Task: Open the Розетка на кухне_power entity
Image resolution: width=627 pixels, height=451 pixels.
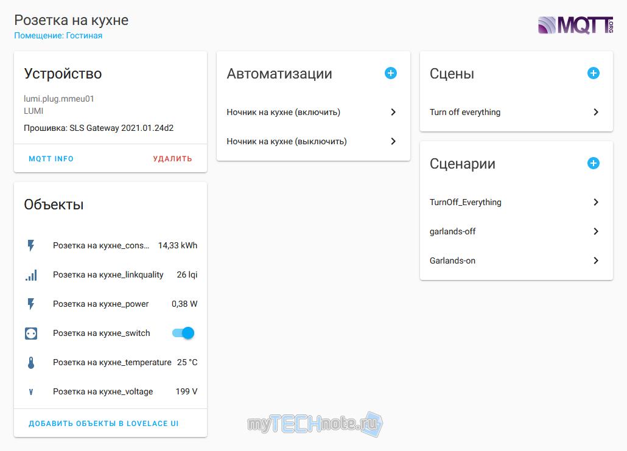Action: pyautogui.click(x=110, y=304)
